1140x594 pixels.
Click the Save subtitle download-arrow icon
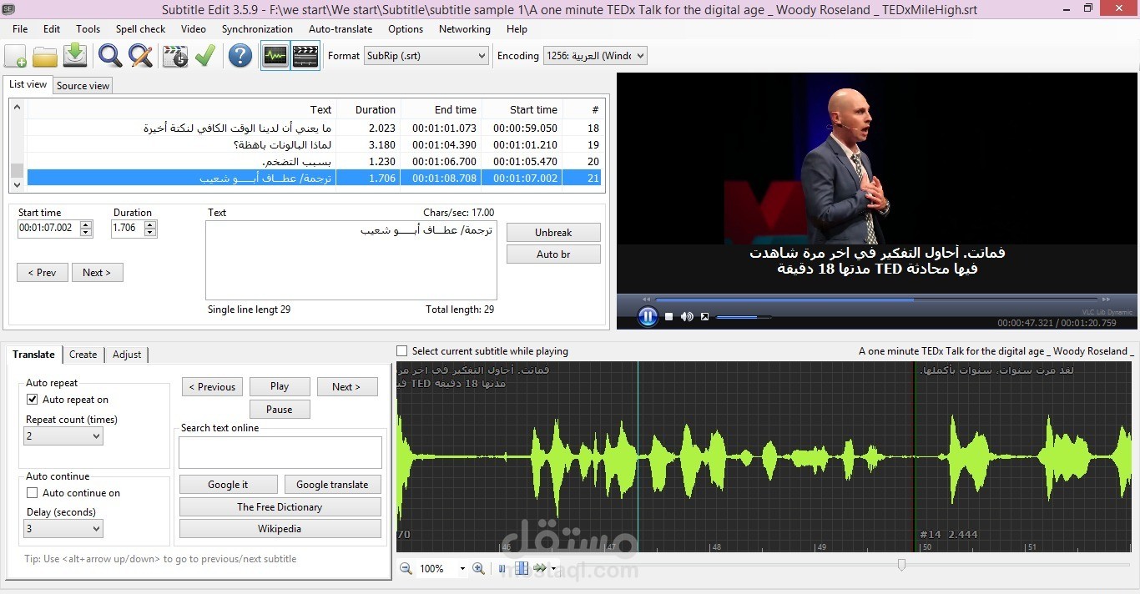pyautogui.click(x=75, y=56)
